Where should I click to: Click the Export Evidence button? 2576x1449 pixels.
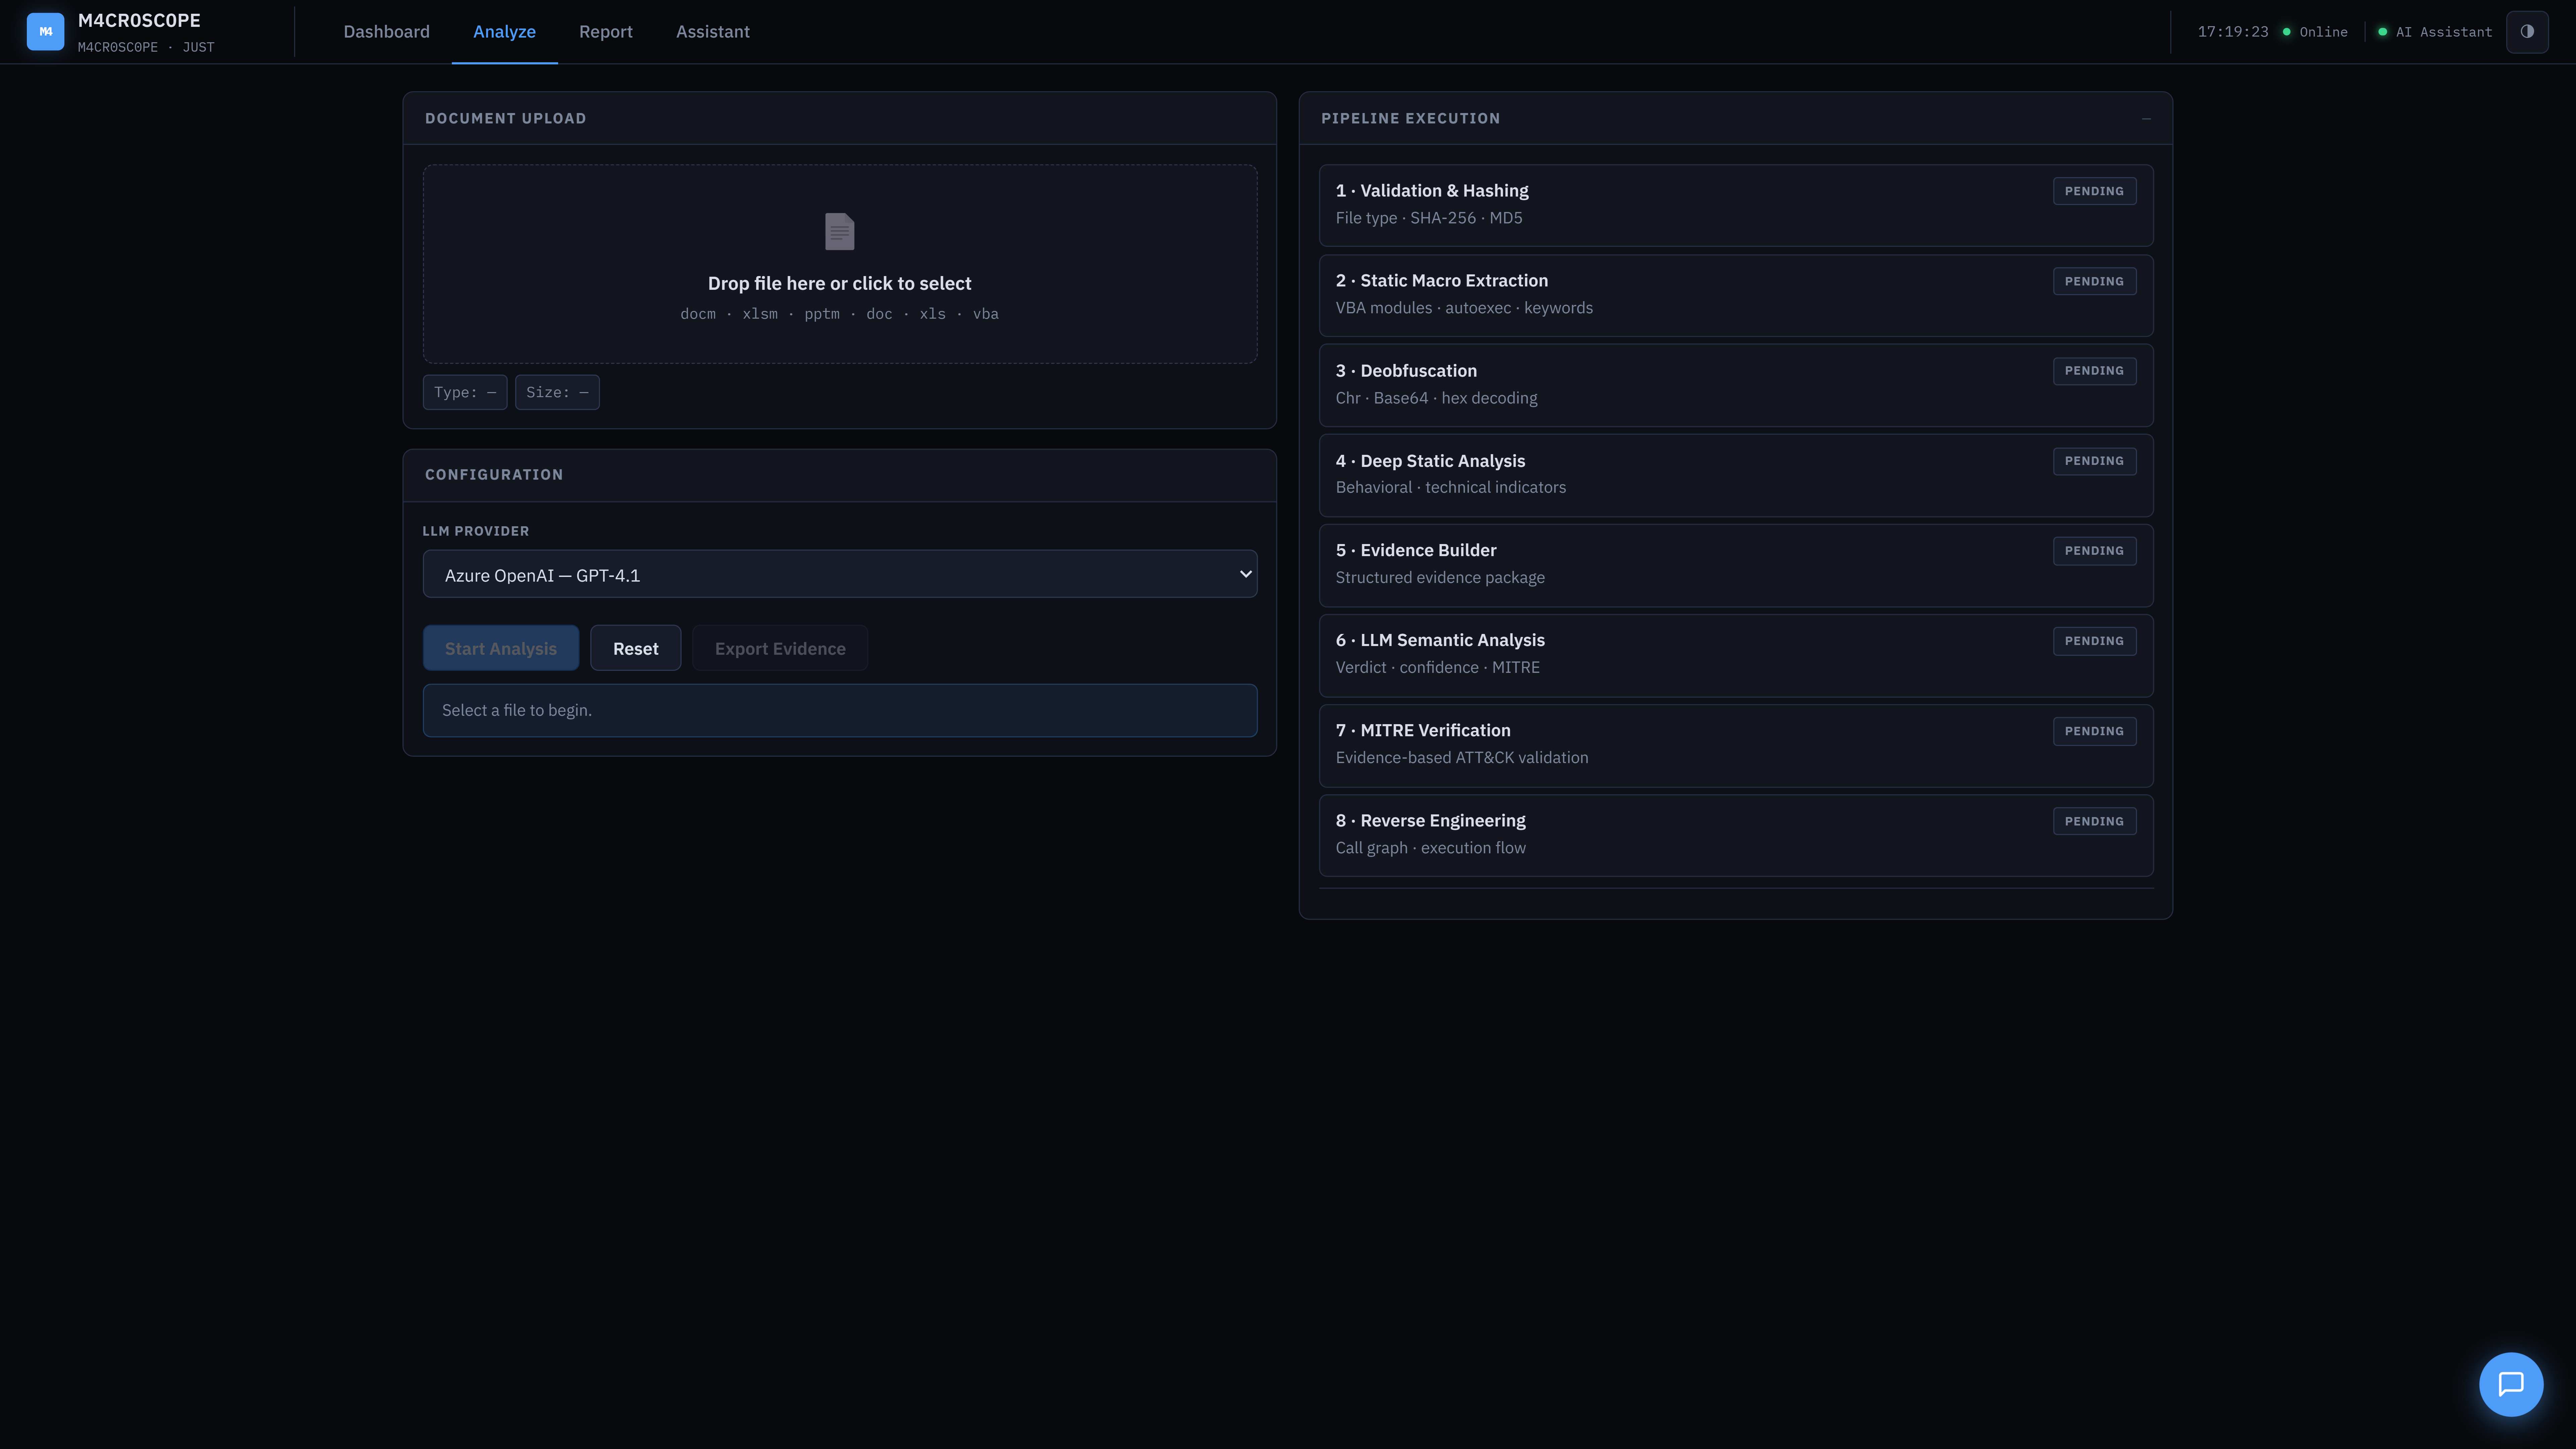[780, 648]
